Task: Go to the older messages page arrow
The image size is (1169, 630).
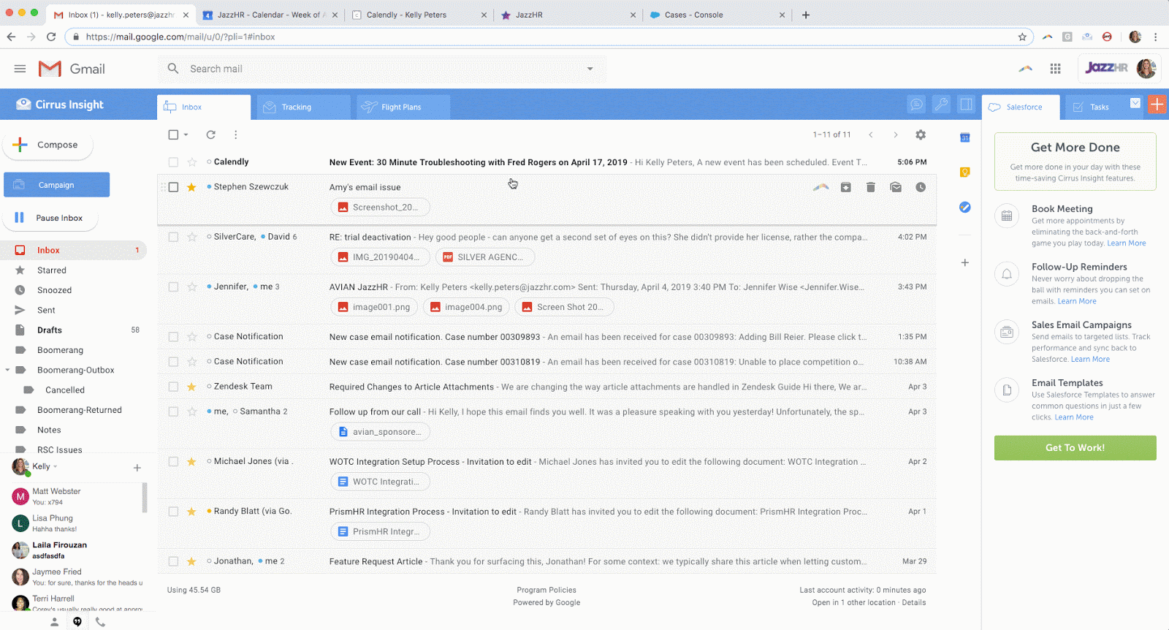Action: coord(896,134)
